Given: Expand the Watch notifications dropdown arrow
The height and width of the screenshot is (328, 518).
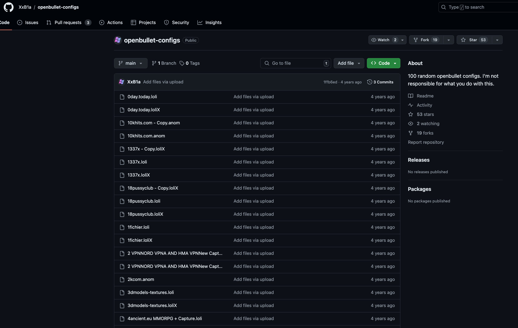Looking at the screenshot, I should coord(402,40).
